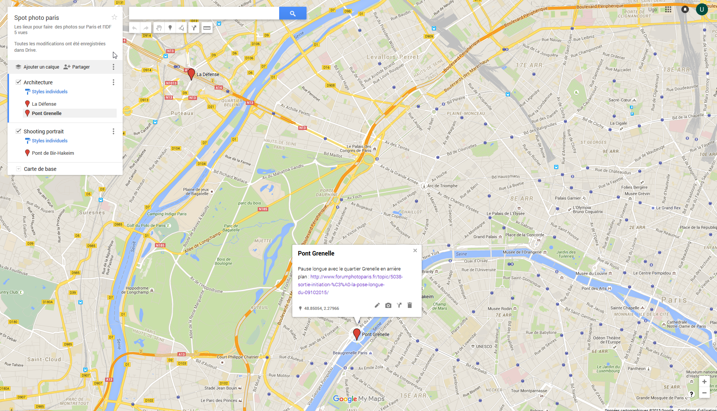Select Pont de Bir-Hakeim in layer list
This screenshot has width=717, height=411.
click(x=53, y=153)
